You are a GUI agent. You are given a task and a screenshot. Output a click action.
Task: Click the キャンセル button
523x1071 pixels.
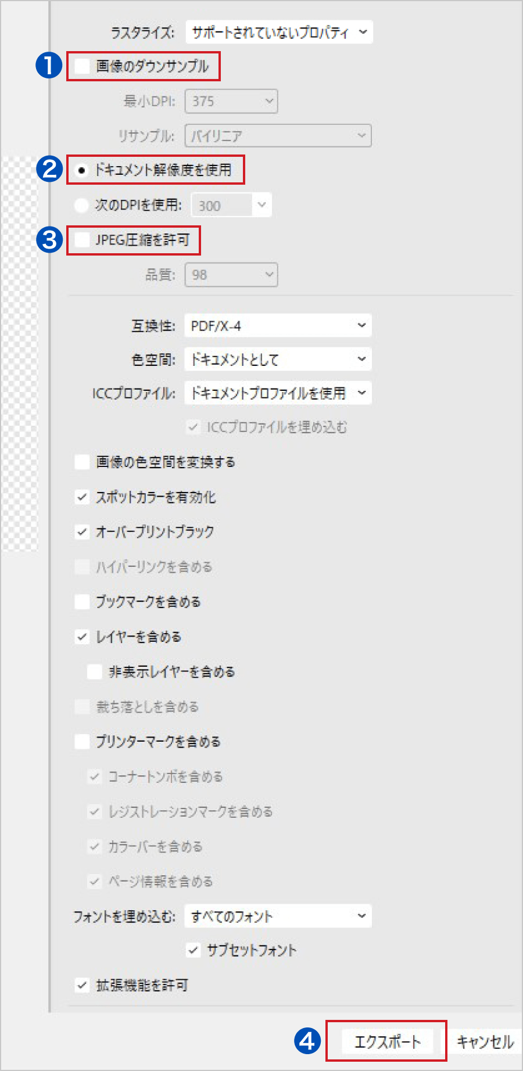click(485, 1042)
